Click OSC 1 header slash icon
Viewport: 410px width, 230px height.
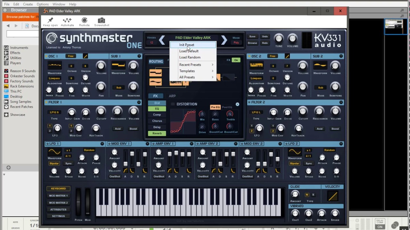pos(85,56)
